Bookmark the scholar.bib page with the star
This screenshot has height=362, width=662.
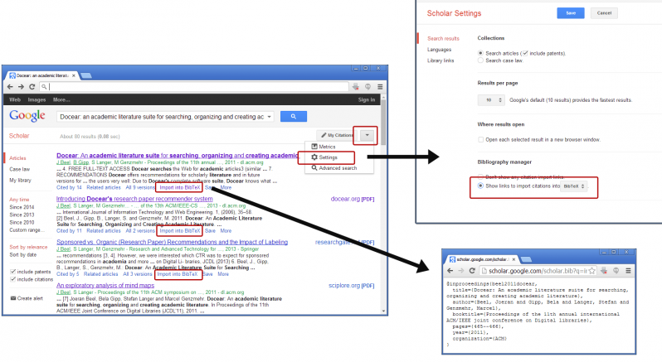tap(592, 271)
